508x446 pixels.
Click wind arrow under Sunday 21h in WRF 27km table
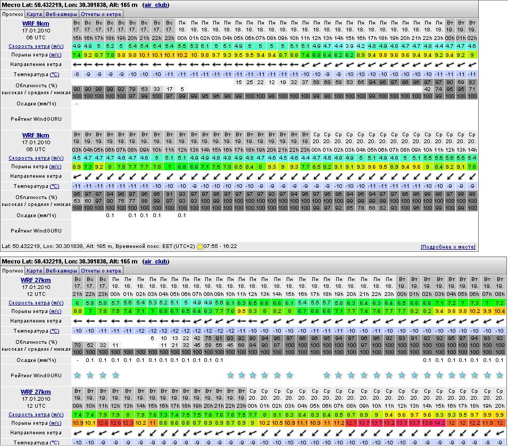[78, 321]
